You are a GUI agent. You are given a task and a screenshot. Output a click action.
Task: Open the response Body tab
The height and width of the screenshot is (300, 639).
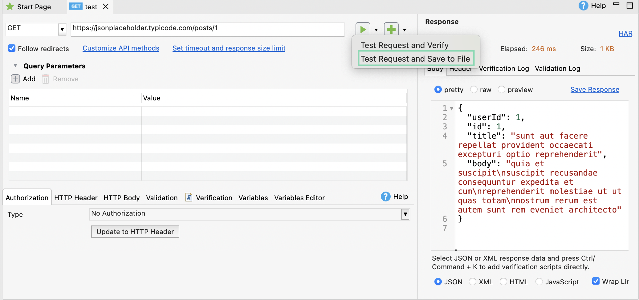[x=435, y=70]
